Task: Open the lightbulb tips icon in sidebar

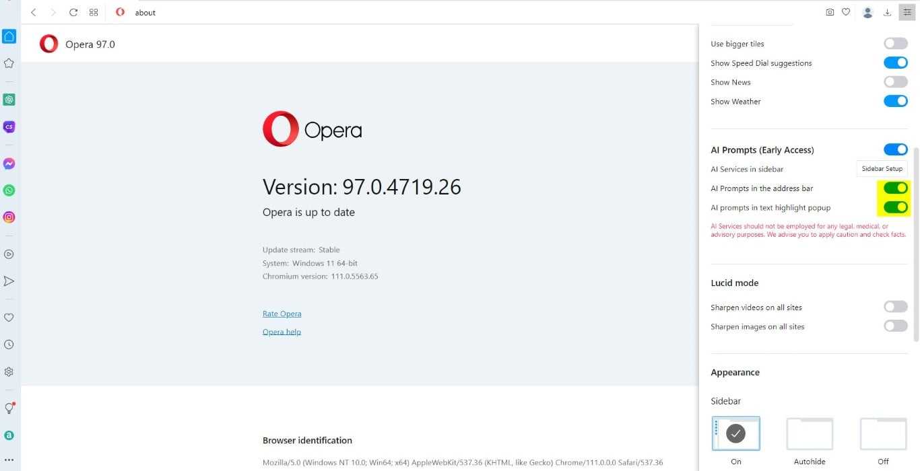Action: (x=9, y=408)
